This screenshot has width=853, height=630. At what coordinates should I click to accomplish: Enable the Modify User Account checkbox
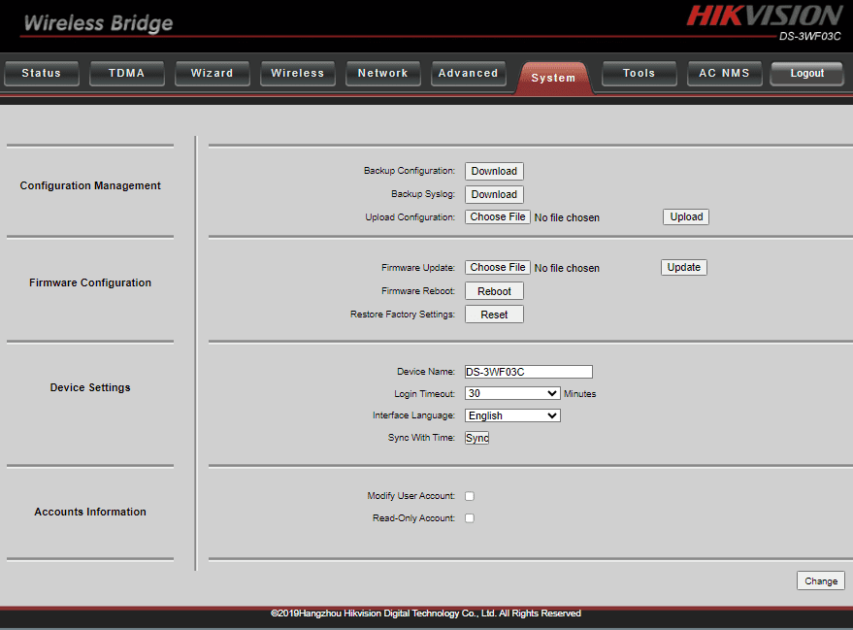tap(470, 496)
